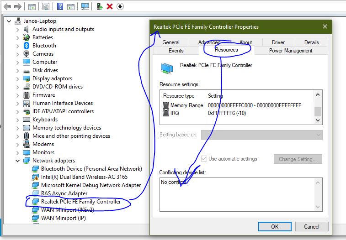Image resolution: width=346 pixels, height=240 pixels.
Task: Open the Properties sheet toolbar icon
Action: pos(46,6)
